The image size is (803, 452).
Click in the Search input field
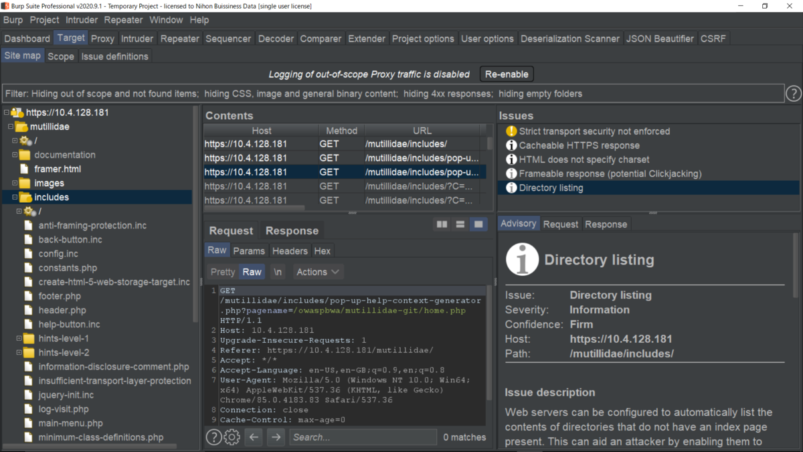(363, 437)
